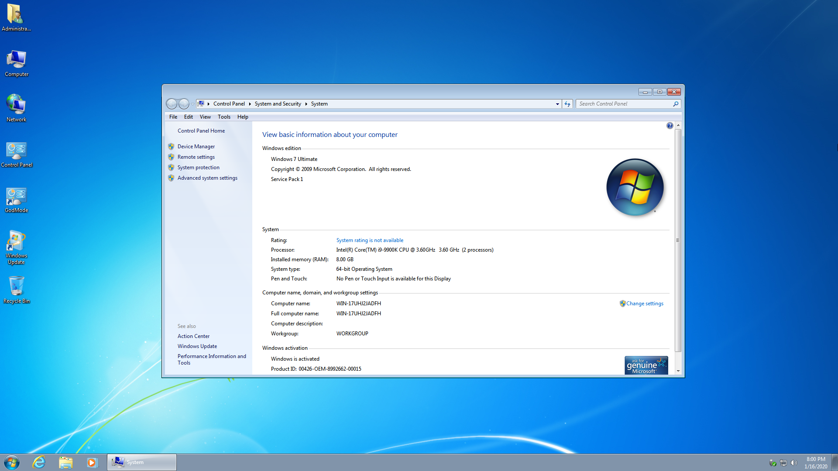Launch the Windows Update desktop shortcut
Image resolution: width=838 pixels, height=471 pixels.
(17, 247)
